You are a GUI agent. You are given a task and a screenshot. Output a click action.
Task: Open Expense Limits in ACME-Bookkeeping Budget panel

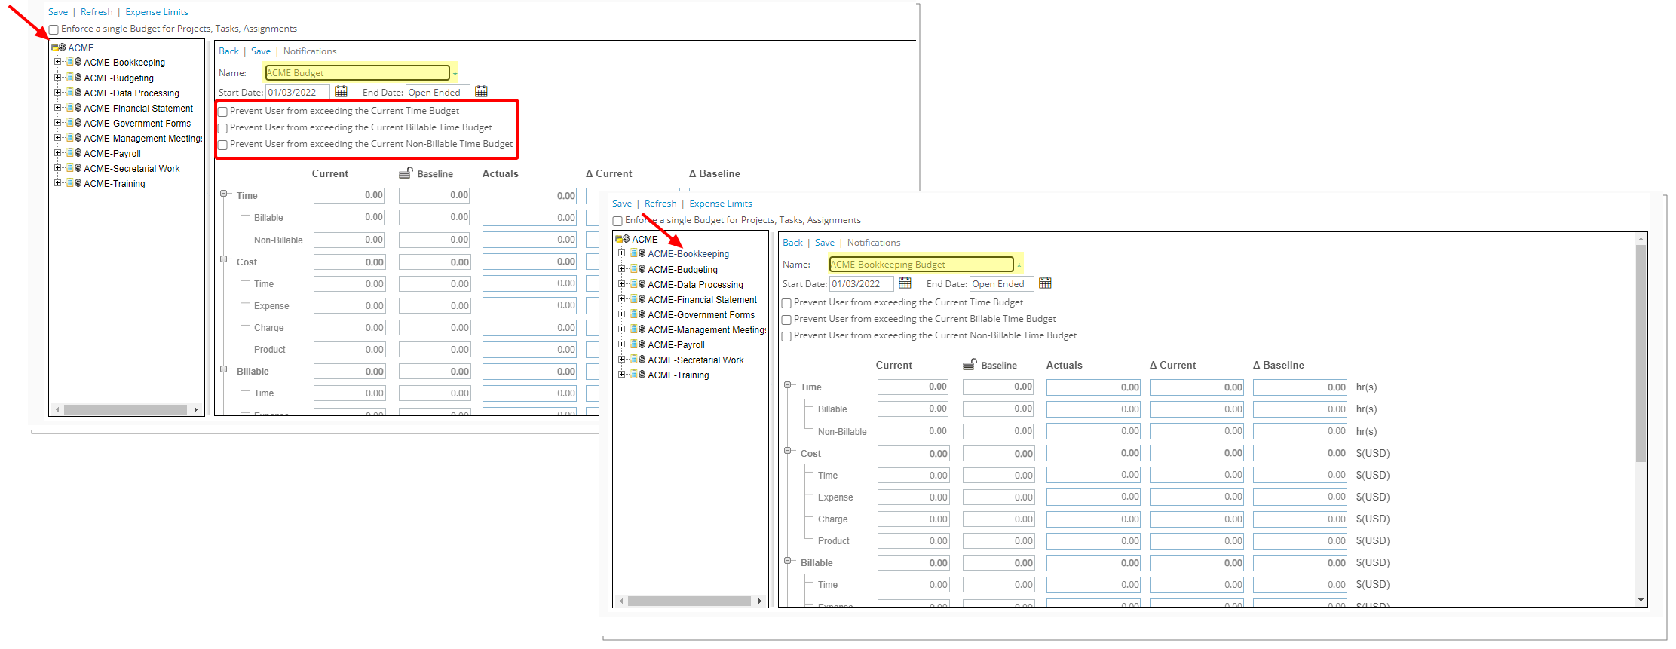(x=721, y=204)
